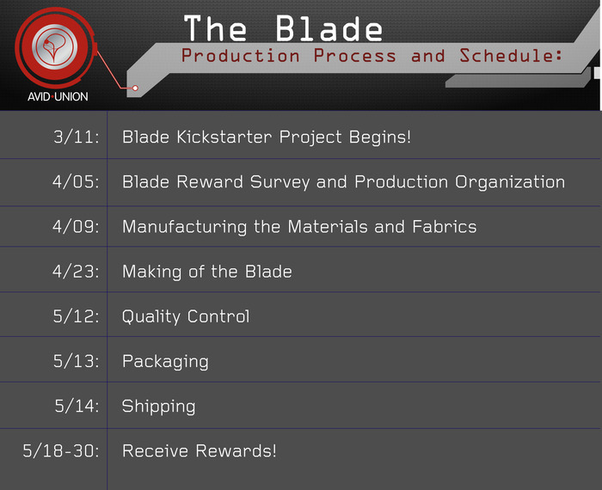Select the 3/11 date entry
This screenshot has height=490, width=602.
[x=76, y=137]
